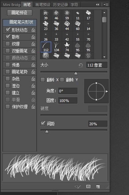Select brush tip number 60
Image resolution: width=129 pixels, height=195 pixels.
[x=78, y=26]
